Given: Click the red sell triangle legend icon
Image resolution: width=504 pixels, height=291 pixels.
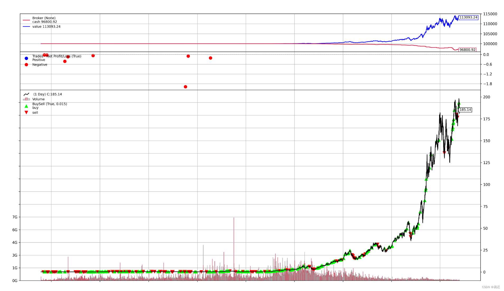Looking at the screenshot, I should (26, 112).
